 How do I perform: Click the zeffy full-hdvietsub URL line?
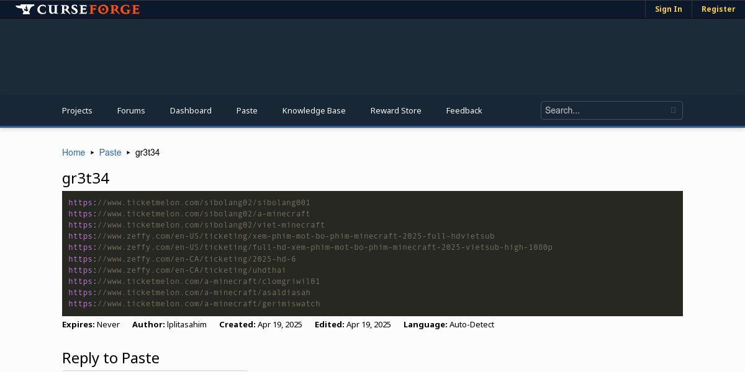[x=281, y=236]
